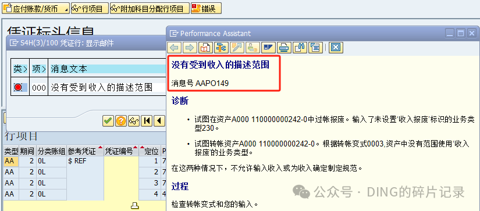The height and width of the screenshot is (211, 480).
Task: Sort by 类型 column header
Action: point(11,151)
